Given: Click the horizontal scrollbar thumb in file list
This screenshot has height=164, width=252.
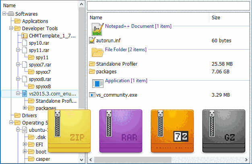Looking at the screenshot, I should point(133,160).
